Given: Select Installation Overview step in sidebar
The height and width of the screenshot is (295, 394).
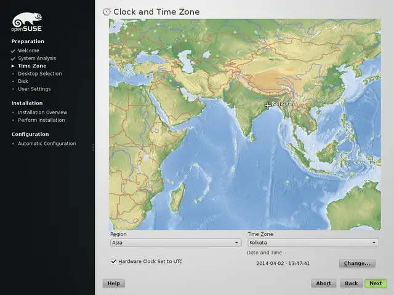Looking at the screenshot, I should tap(42, 112).
